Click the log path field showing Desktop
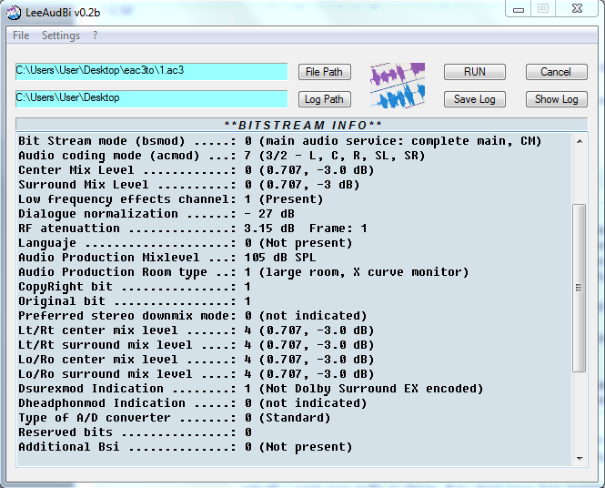Screen dimensions: 605x488 [151, 98]
